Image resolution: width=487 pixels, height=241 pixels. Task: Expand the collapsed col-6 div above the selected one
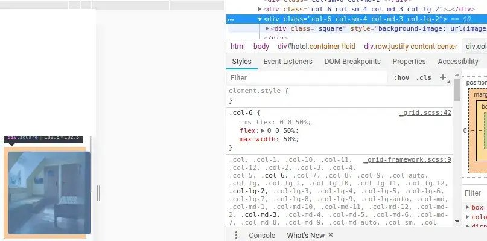(260, 9)
